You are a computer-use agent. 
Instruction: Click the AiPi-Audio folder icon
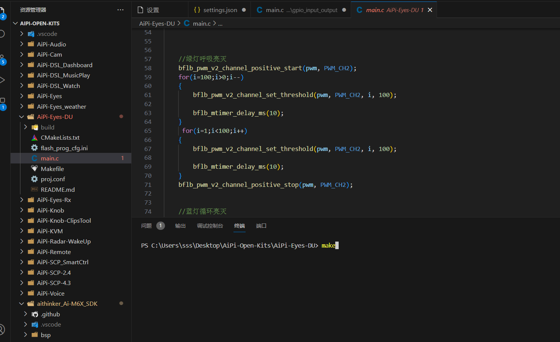click(31, 44)
